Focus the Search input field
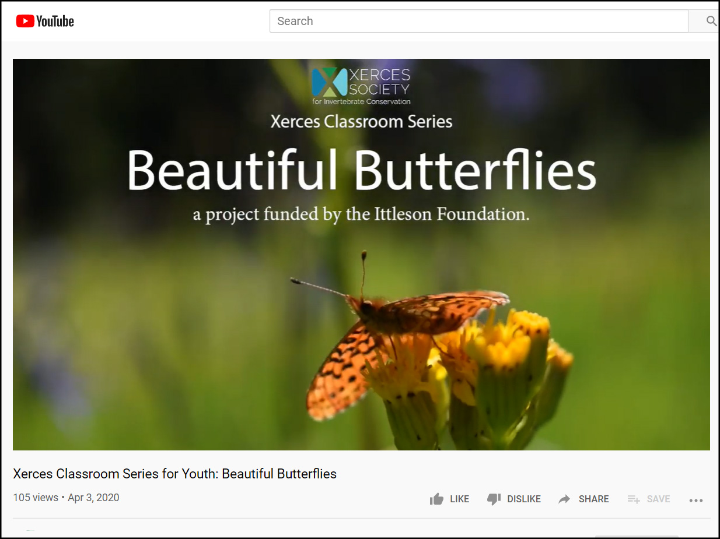 479,21
